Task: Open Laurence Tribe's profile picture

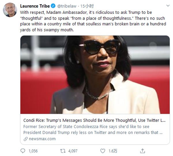Action: 10,10
